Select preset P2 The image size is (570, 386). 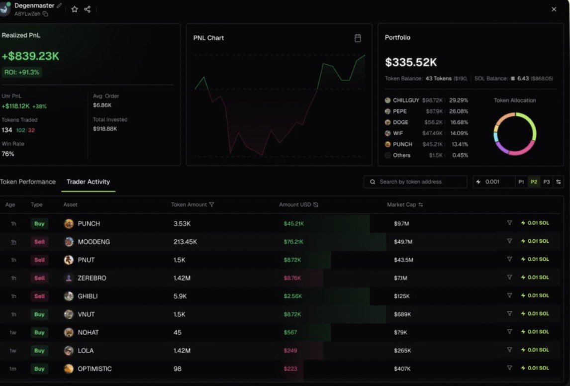534,182
